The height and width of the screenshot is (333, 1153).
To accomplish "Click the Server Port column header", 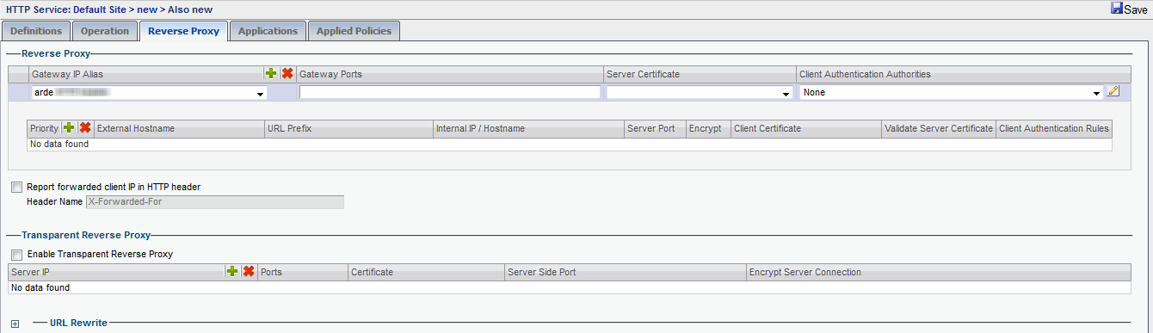I will point(651,128).
